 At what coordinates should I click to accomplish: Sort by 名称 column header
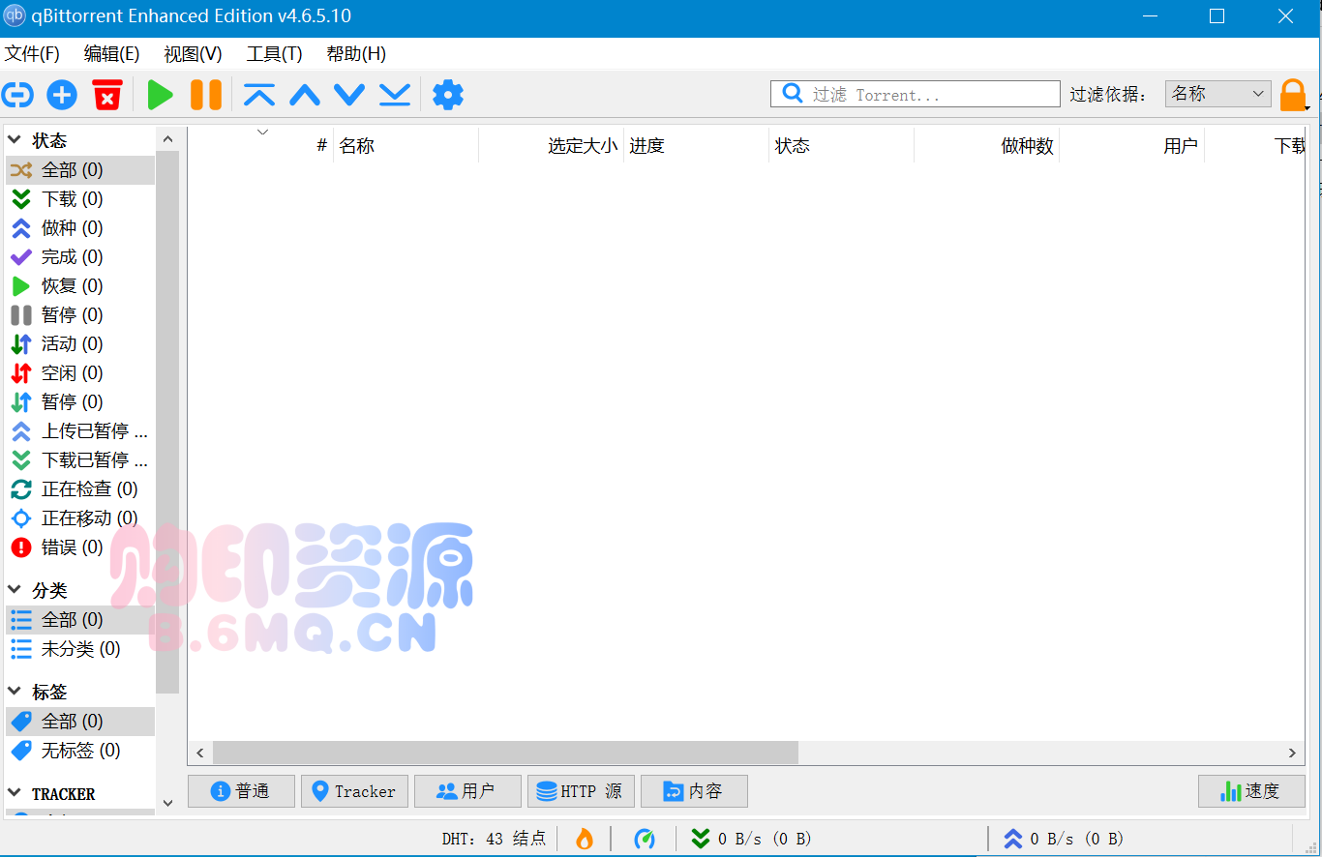(406, 146)
